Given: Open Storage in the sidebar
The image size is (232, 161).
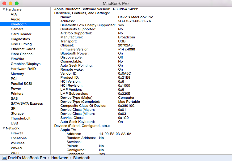Looking at the screenshot, I should [17, 113].
